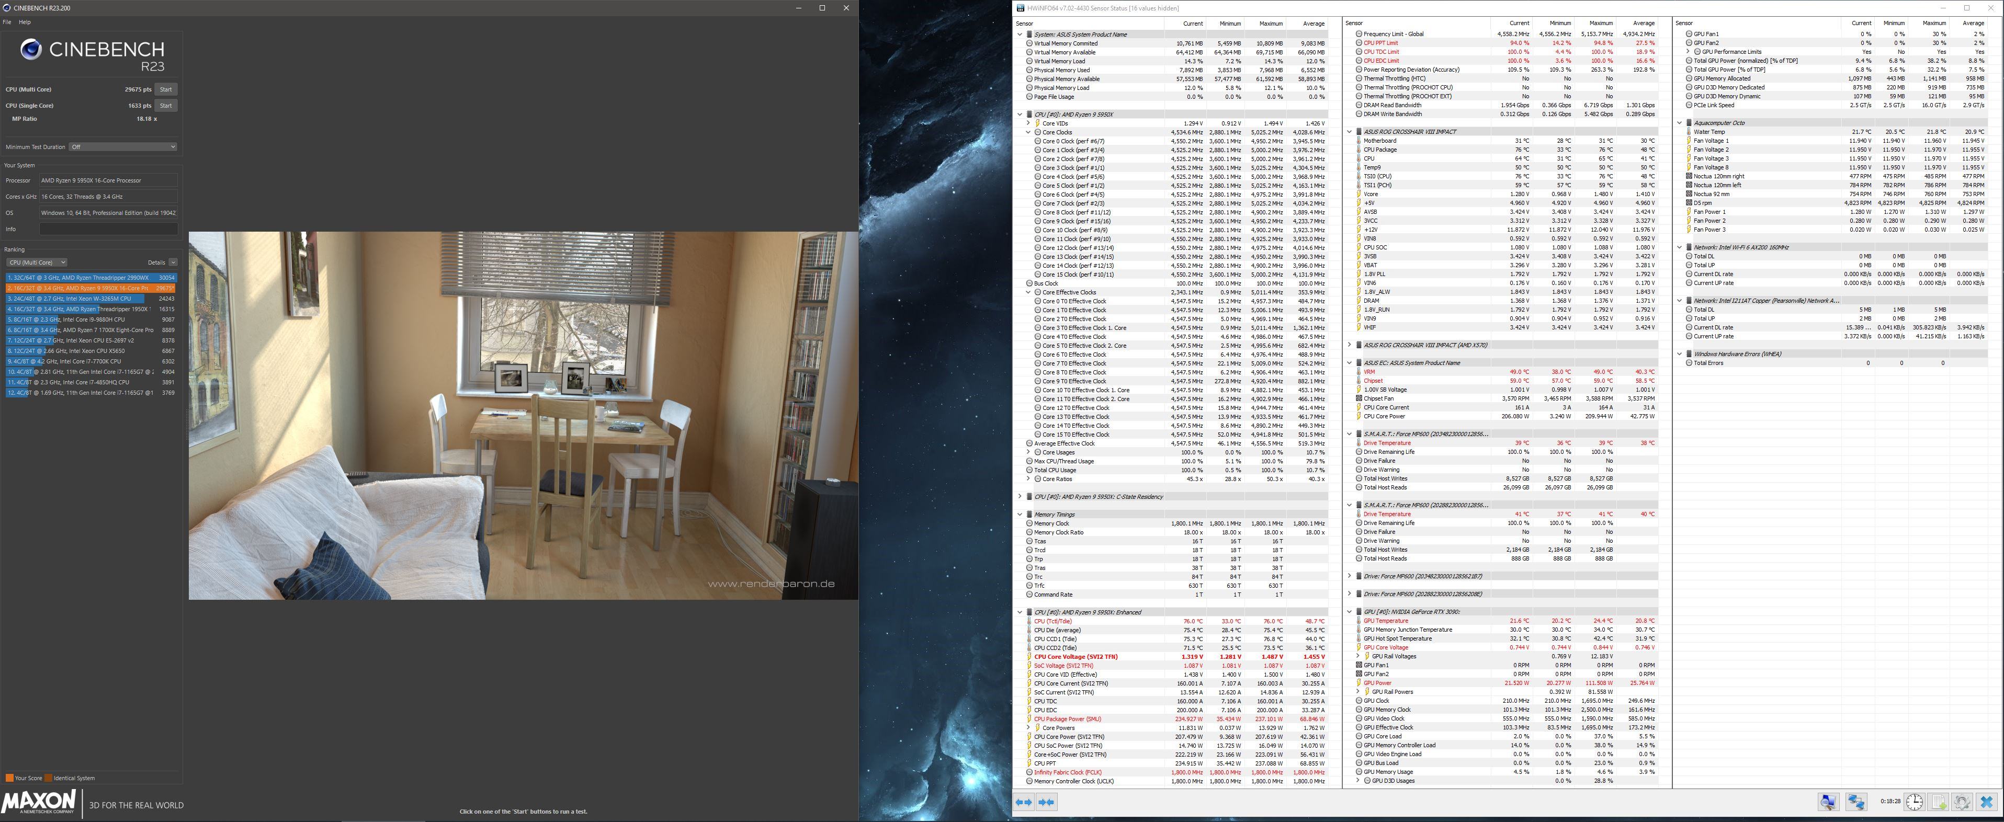The width and height of the screenshot is (2004, 822).
Task: Reset the elapsed-time clock icon in HWiNFO
Action: pyautogui.click(x=1915, y=802)
